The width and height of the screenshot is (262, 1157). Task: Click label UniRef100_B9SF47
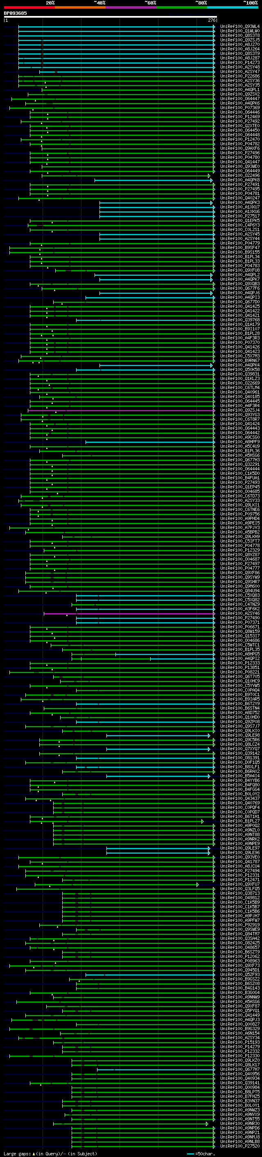[240, 247]
